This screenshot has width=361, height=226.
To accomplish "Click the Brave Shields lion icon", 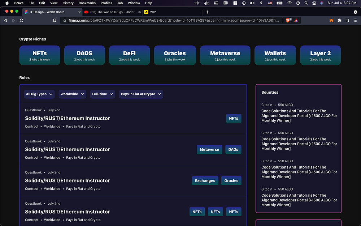I will click(x=288, y=20).
